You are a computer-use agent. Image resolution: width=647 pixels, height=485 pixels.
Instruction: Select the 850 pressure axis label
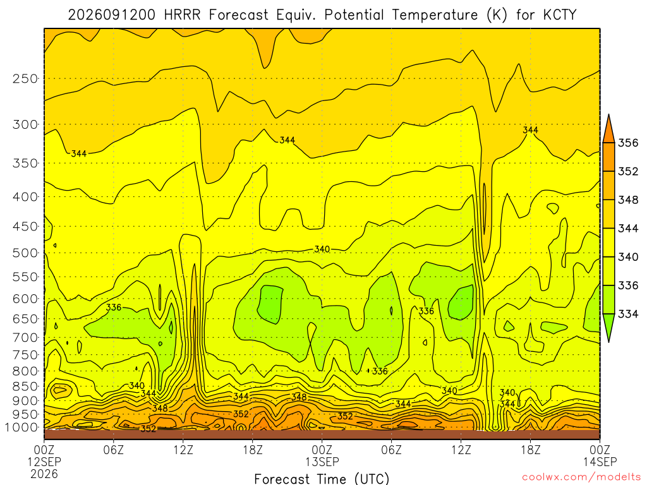25,386
